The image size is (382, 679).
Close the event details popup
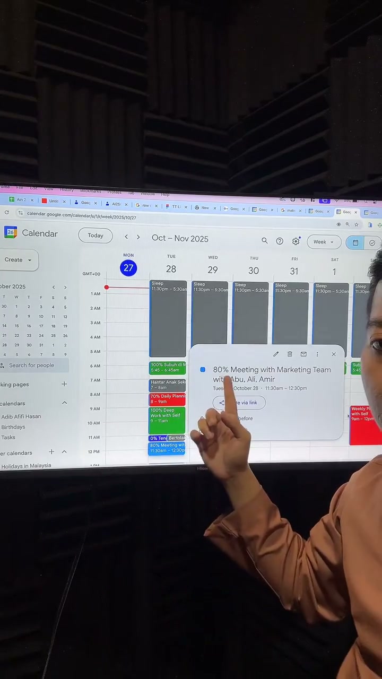coord(334,354)
